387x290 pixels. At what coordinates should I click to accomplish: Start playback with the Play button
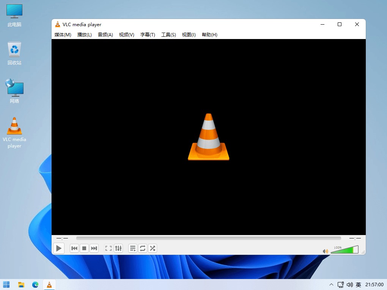[59, 248]
